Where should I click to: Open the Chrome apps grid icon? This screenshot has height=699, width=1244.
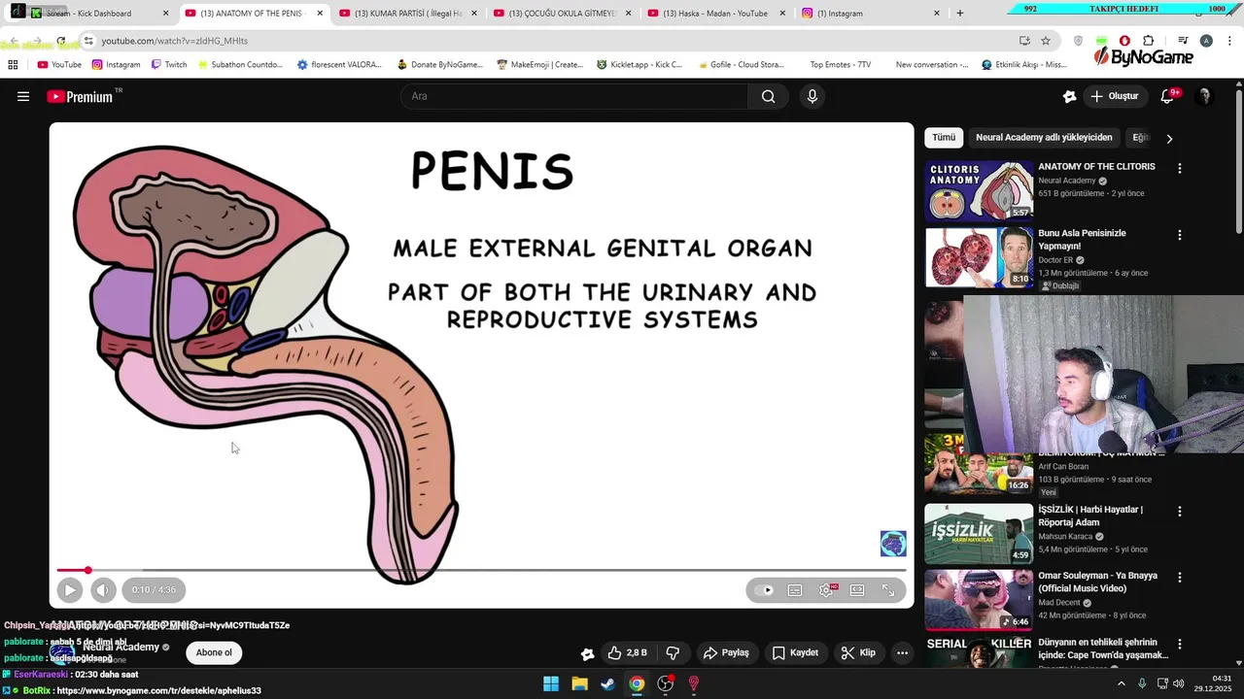click(13, 65)
